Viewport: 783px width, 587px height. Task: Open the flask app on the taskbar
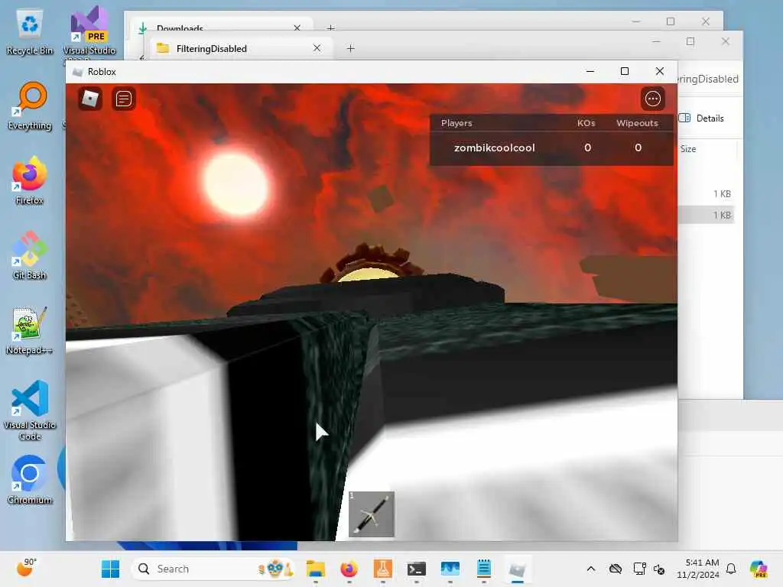point(383,569)
